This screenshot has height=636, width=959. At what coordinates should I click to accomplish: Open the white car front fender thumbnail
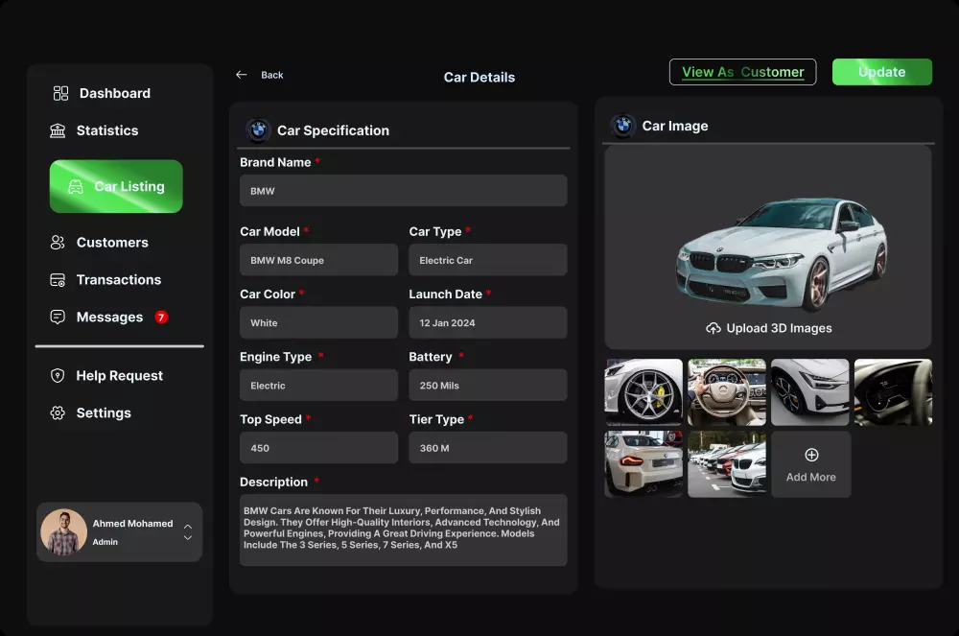pyautogui.click(x=809, y=392)
